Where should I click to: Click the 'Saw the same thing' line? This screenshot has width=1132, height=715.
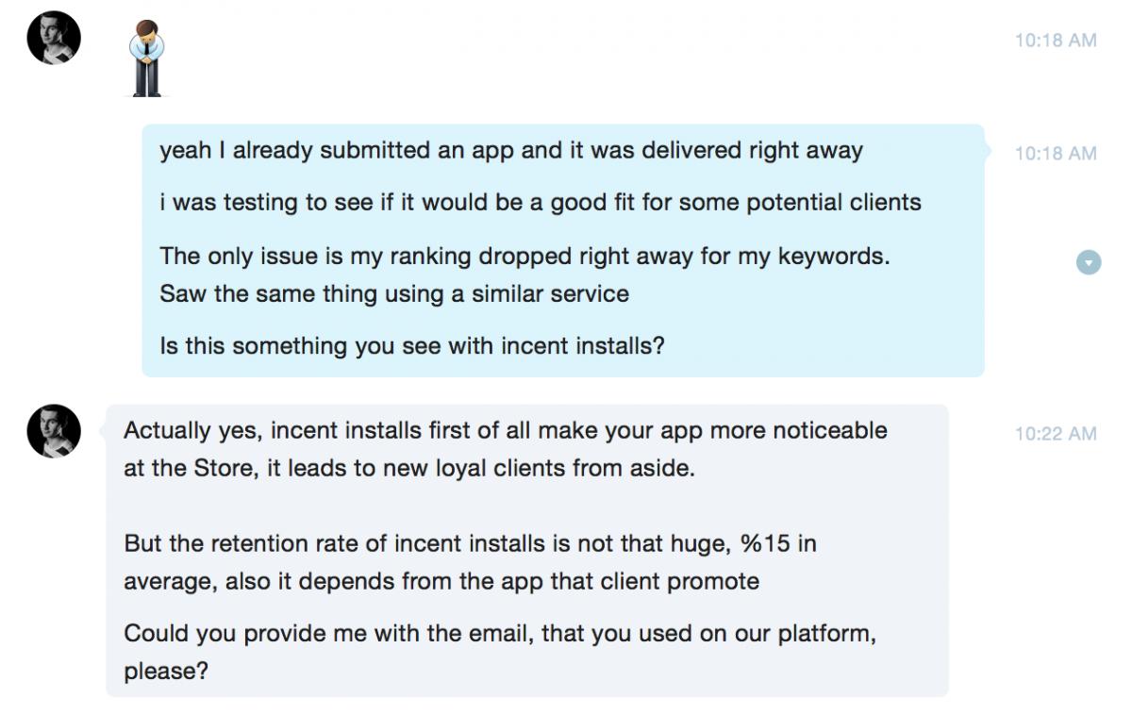pyautogui.click(x=394, y=293)
